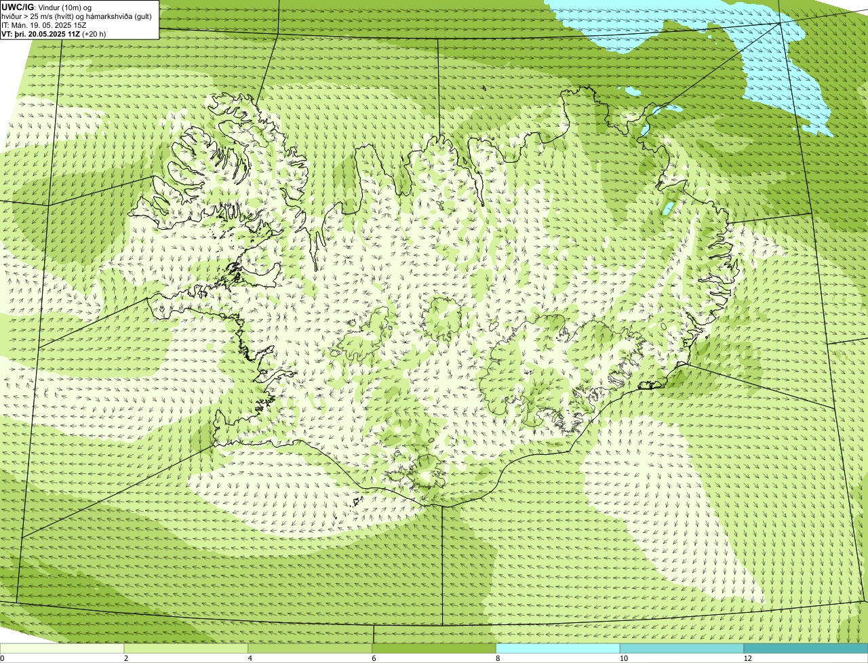
Task: Select the pale yellow 0–2 color bar segment
Action: click(x=62, y=649)
